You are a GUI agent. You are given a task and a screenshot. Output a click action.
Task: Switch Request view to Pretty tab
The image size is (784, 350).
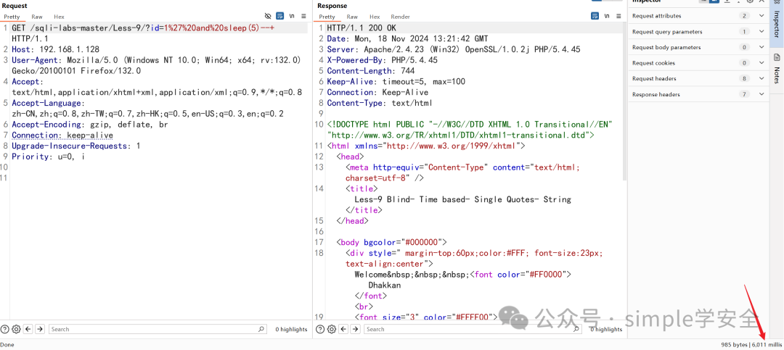pos(12,17)
